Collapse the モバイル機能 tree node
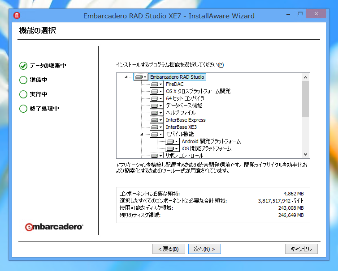 [142, 134]
